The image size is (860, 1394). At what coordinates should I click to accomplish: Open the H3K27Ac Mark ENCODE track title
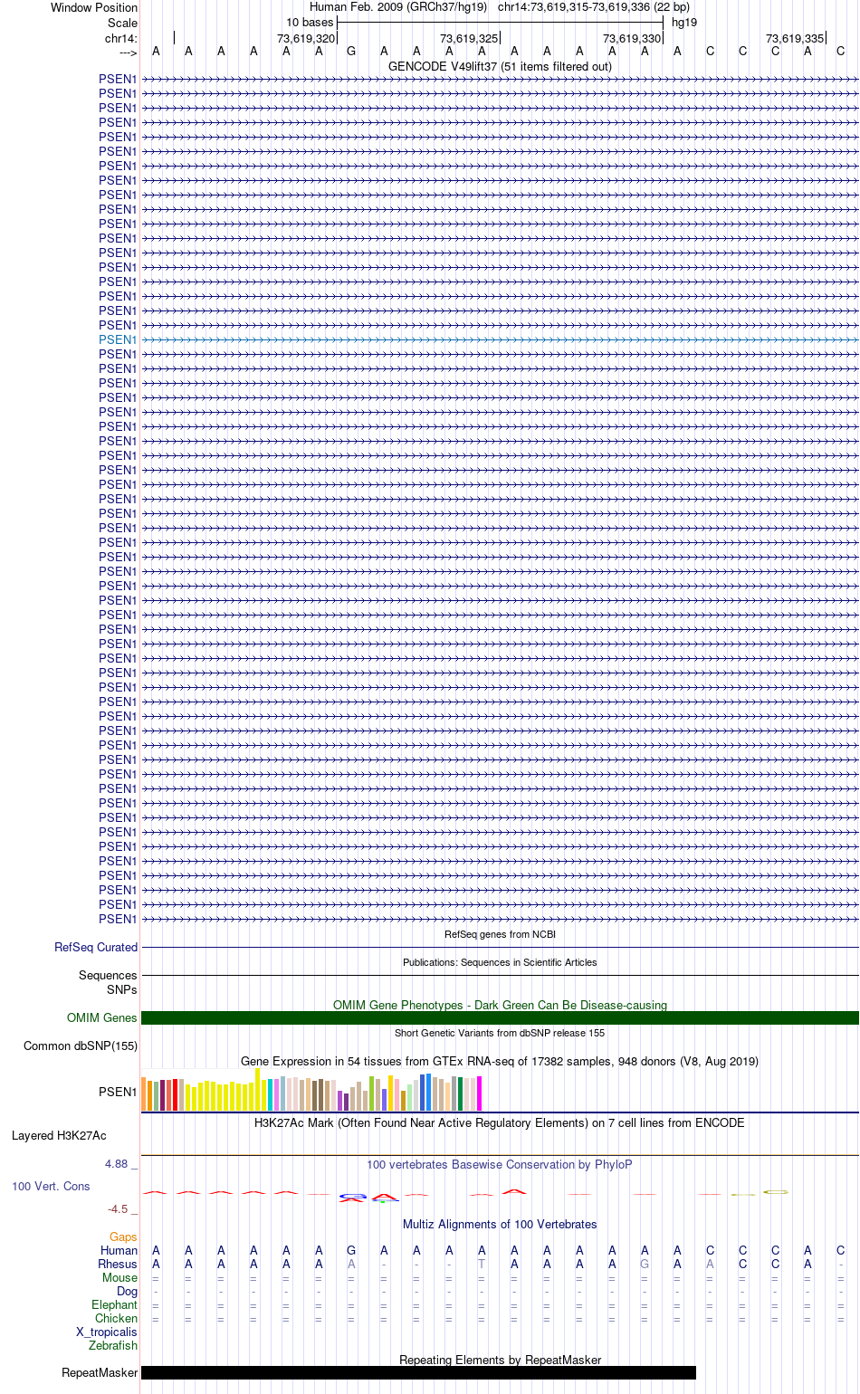coord(500,1122)
